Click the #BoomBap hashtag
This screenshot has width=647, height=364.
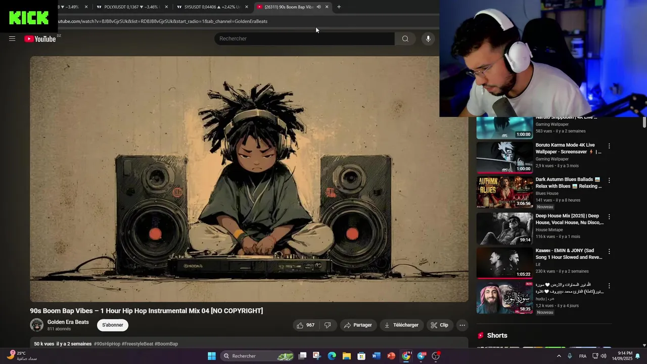[x=166, y=344]
